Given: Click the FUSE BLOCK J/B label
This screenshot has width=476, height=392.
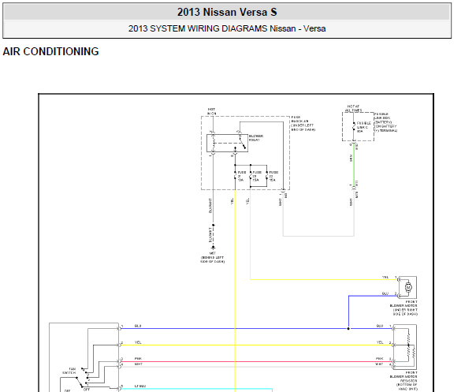Looking at the screenshot, I should [303, 123].
